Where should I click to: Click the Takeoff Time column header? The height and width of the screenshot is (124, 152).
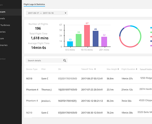87,69
